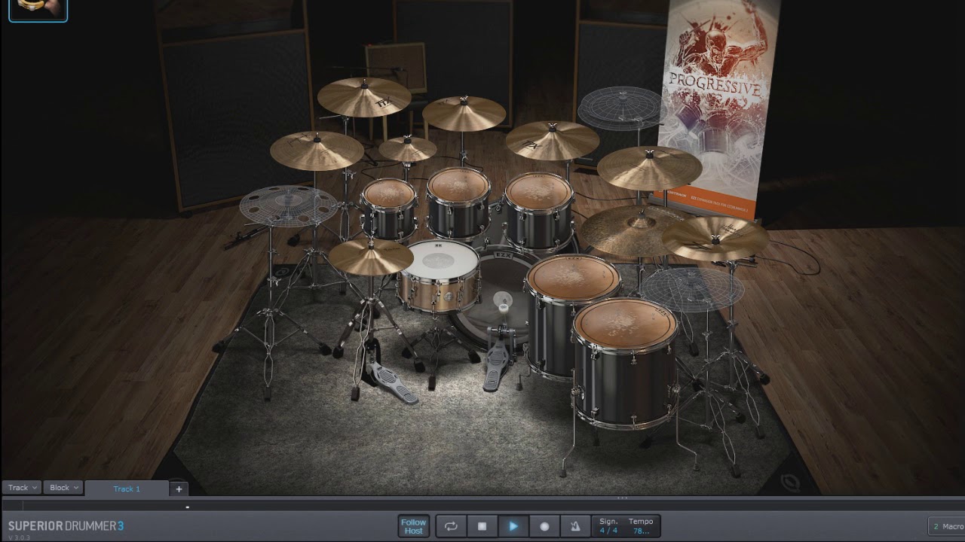Hit the rack tom on the right
Viewport: 965px width, 542px height.
539,191
